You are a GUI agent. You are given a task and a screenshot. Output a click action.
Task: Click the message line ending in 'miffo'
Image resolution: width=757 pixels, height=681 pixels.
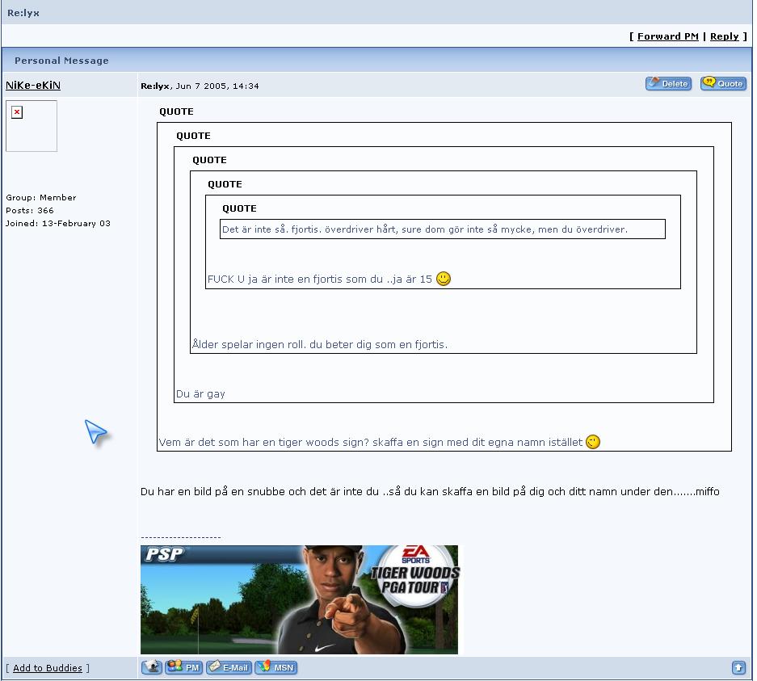(430, 491)
